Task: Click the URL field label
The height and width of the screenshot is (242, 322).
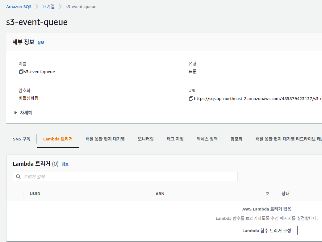Action: [192, 90]
